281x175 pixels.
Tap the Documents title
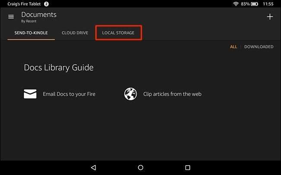coord(39,15)
